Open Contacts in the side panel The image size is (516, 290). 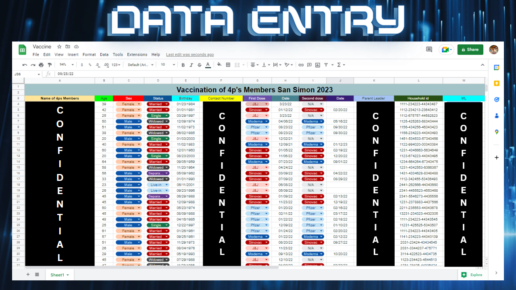(x=497, y=116)
